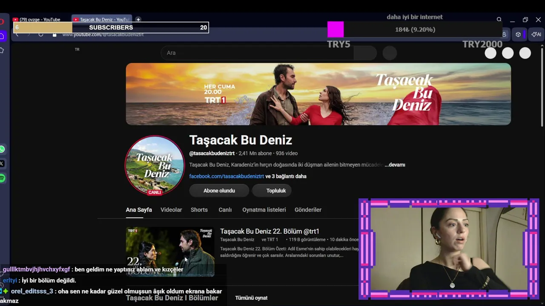Open video 'Taşacak Bu Deniz 22. Bölüm @trt1'
This screenshot has width=545, height=306.
pos(270,232)
